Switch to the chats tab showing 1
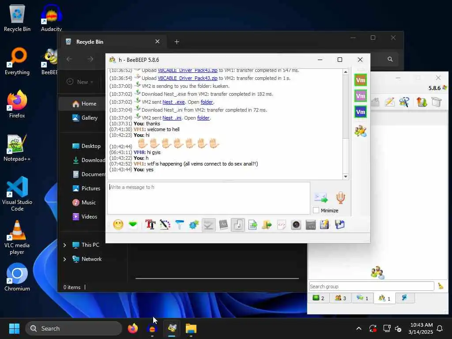Image resolution: width=452 pixels, height=339 pixels. 362,298
